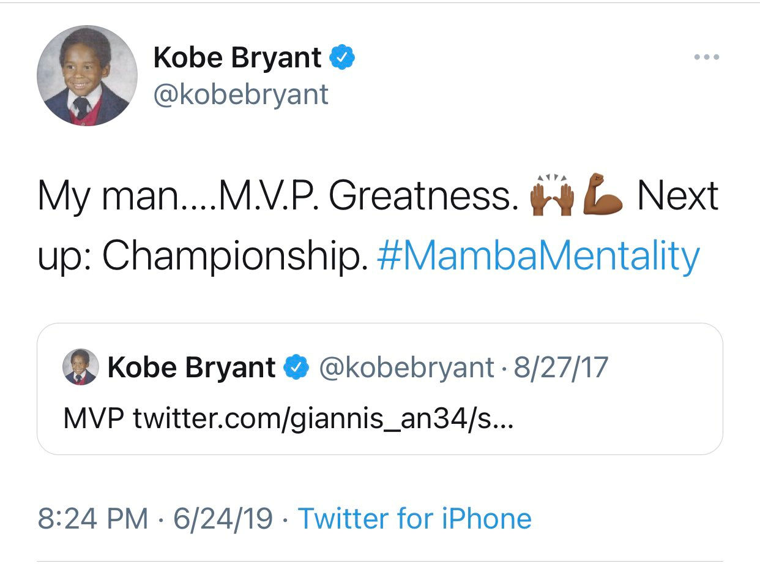This screenshot has height=569, width=760.
Task: Click the blue verified badge beside header name
Action: [x=343, y=58]
